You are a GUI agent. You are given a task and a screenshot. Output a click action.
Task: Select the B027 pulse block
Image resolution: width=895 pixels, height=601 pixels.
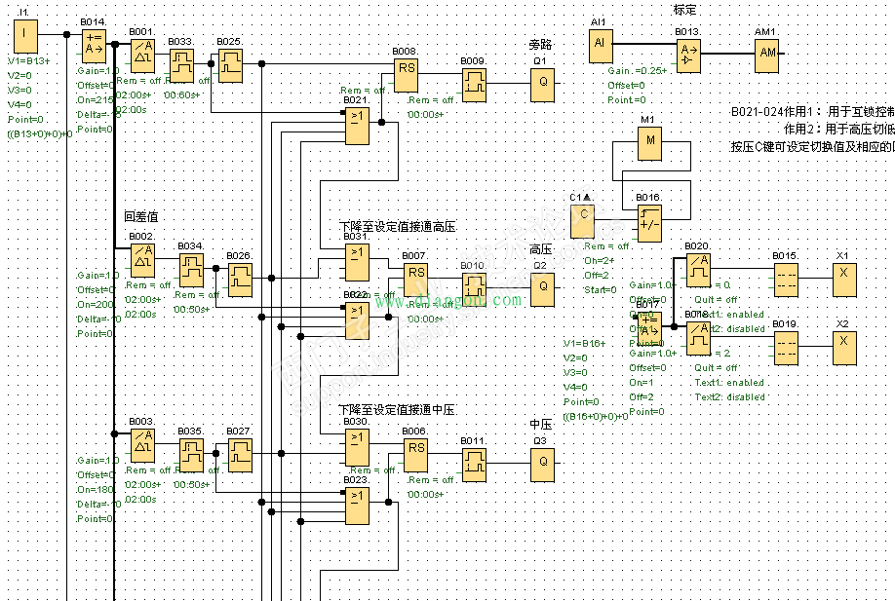(240, 455)
